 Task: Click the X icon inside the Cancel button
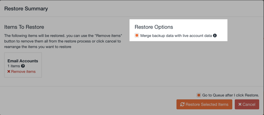pyautogui.click(x=240, y=104)
